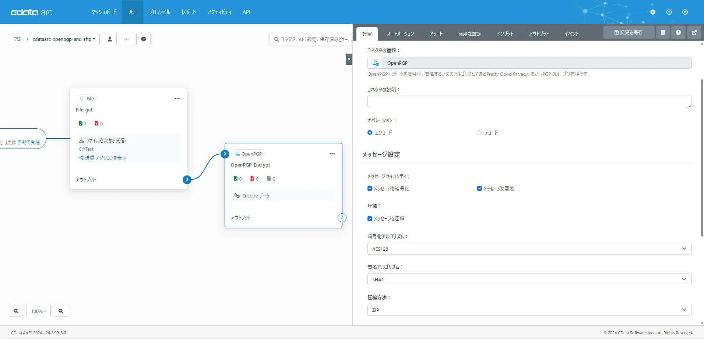Open the 100% zoom level dropdown
The width and height of the screenshot is (704, 339).
[38, 311]
